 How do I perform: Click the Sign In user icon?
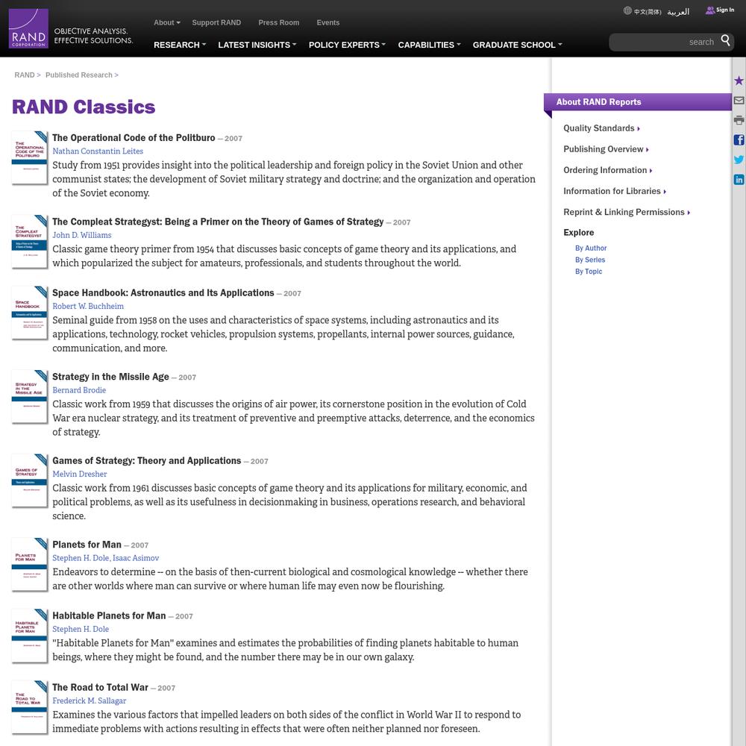tap(710, 10)
